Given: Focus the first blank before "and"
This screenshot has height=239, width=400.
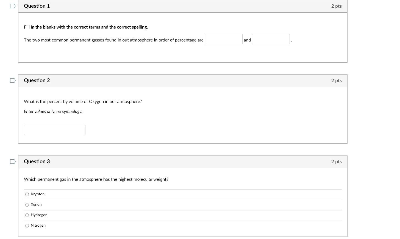Looking at the screenshot, I should (223, 39).
